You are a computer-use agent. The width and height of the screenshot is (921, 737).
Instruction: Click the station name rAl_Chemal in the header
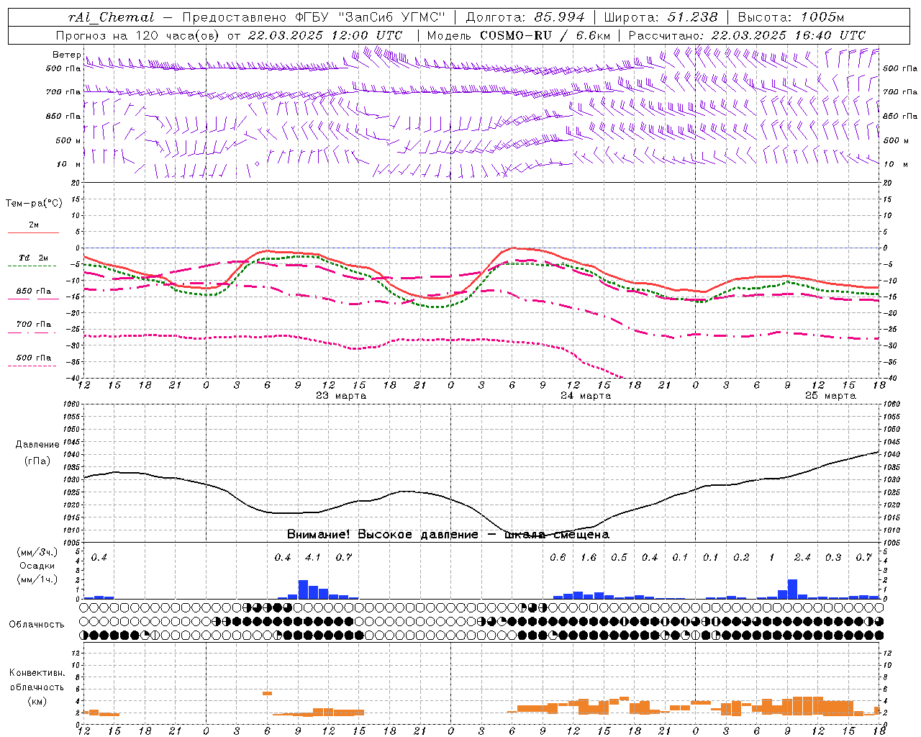[112, 17]
